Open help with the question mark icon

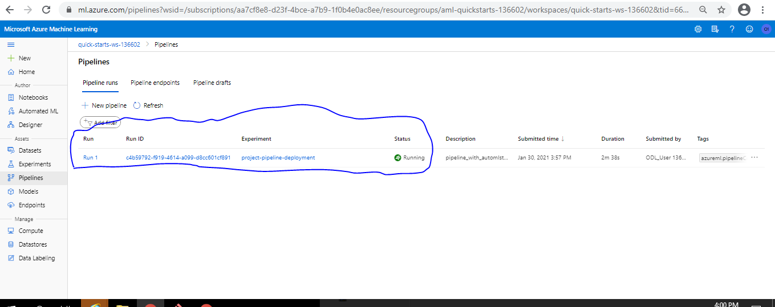point(732,29)
